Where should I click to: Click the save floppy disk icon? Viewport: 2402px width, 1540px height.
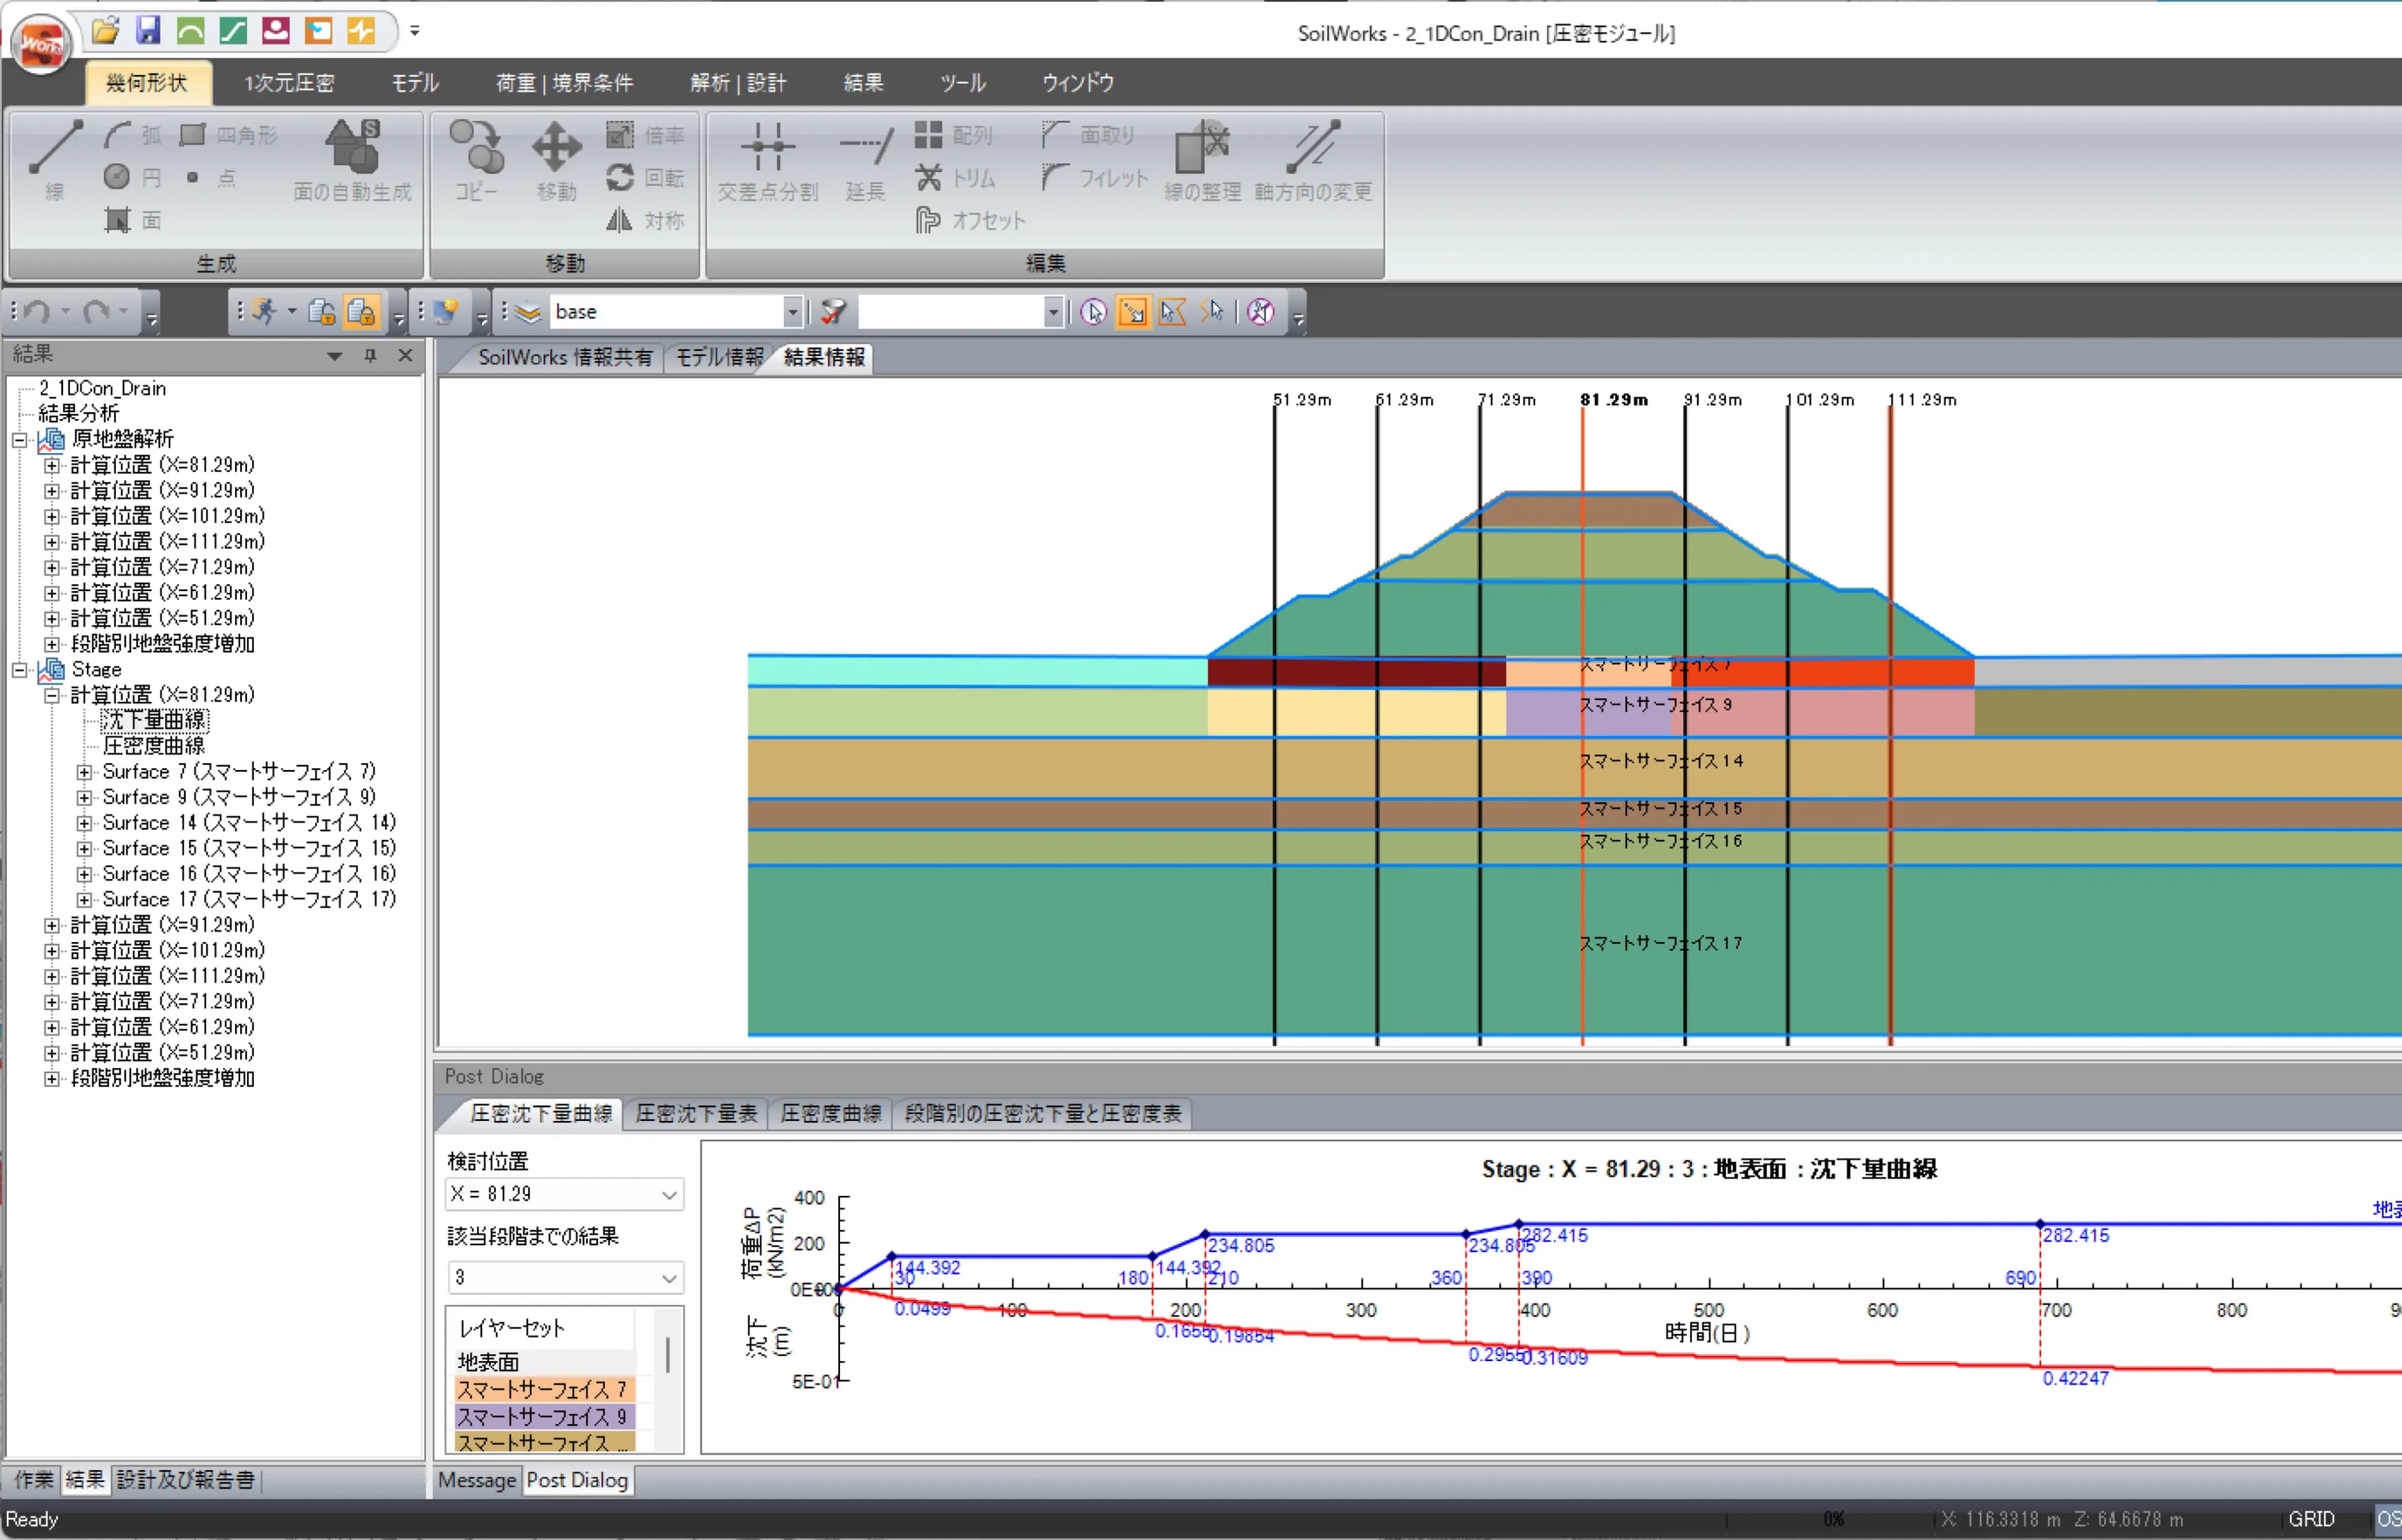[148, 30]
